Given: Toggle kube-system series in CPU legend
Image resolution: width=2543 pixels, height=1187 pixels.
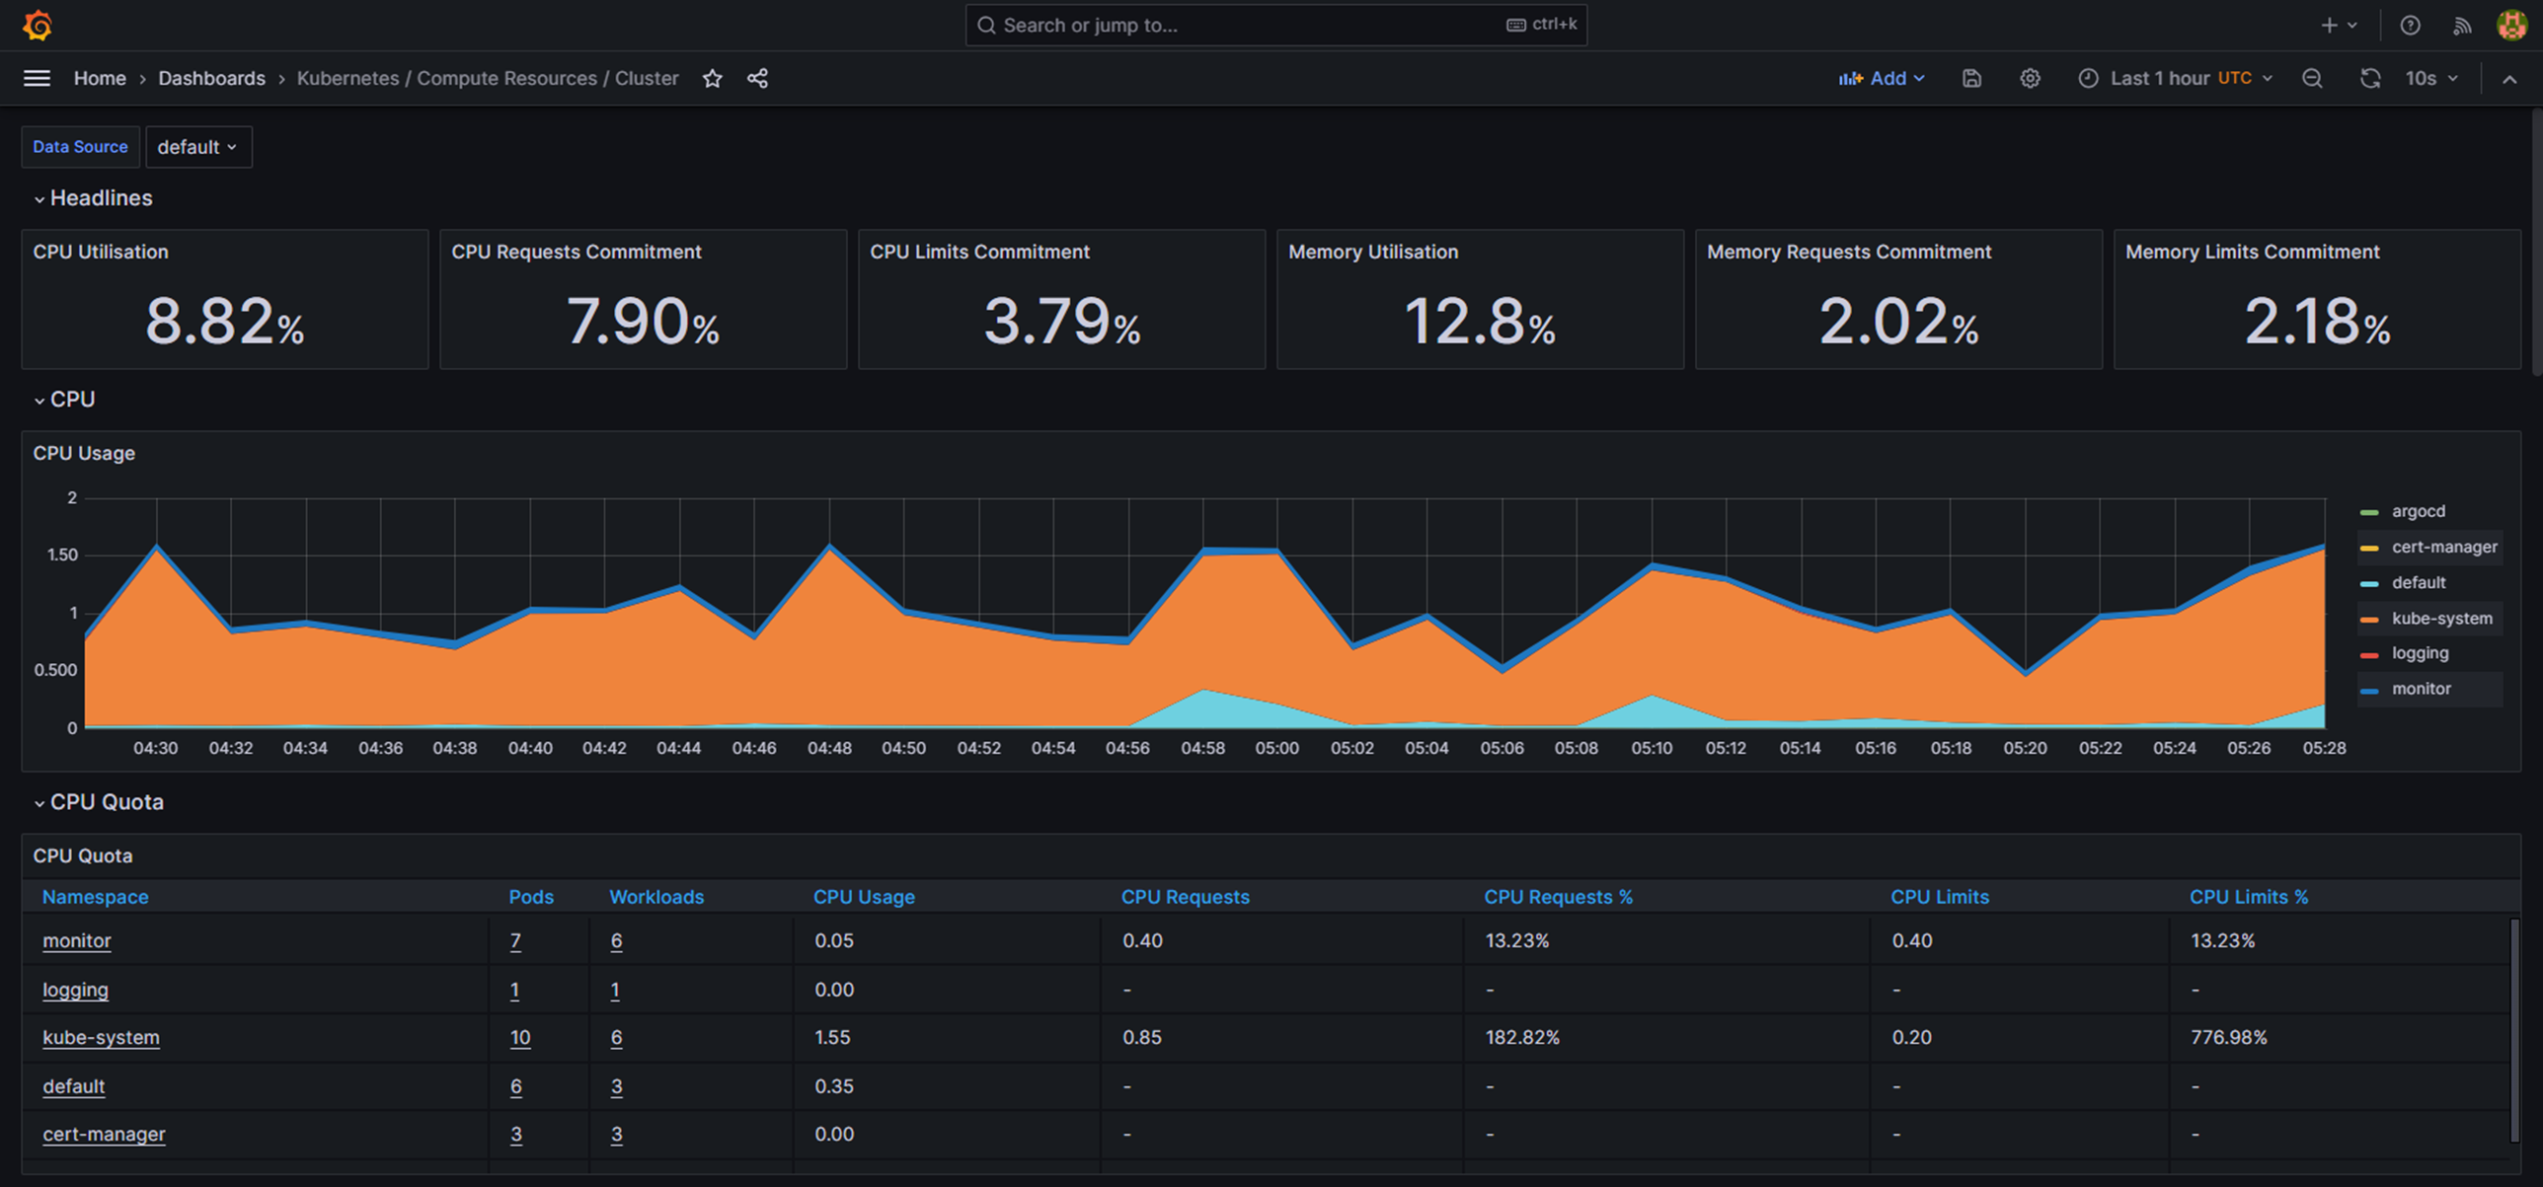Looking at the screenshot, I should pyautogui.click(x=2440, y=619).
